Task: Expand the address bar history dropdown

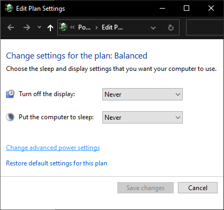Action: click(153, 28)
